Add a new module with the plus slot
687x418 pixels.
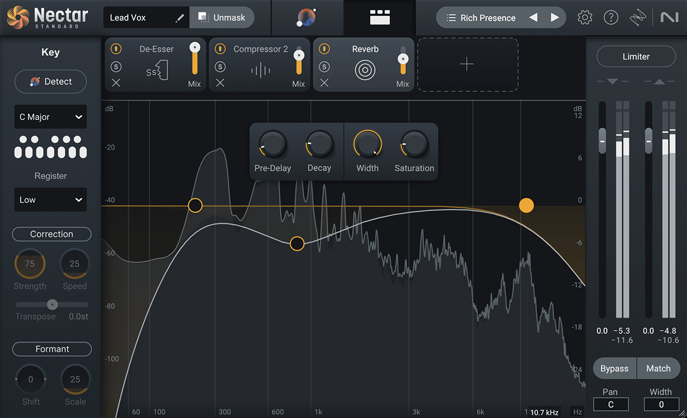(x=467, y=65)
